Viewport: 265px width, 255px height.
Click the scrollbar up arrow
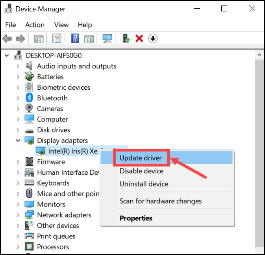coord(259,55)
